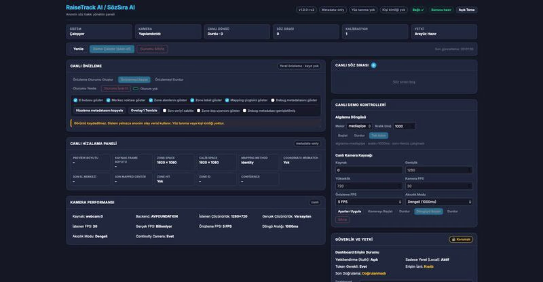The height and width of the screenshot is (282, 543).
Task: Click the v1.0.0-rc2 version badge
Action: pos(307,10)
